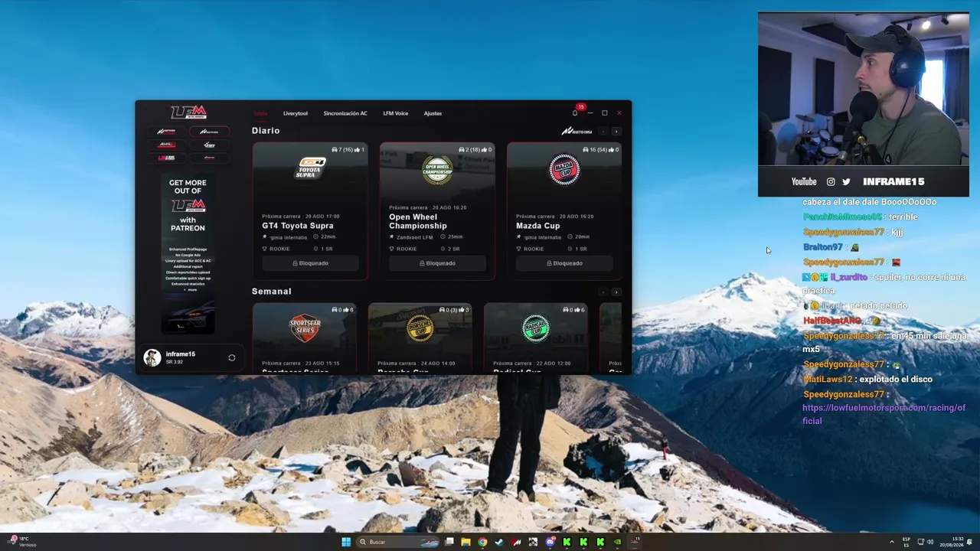The image size is (980, 551).
Task: Open the notifications bell in LFM
Action: 575,113
